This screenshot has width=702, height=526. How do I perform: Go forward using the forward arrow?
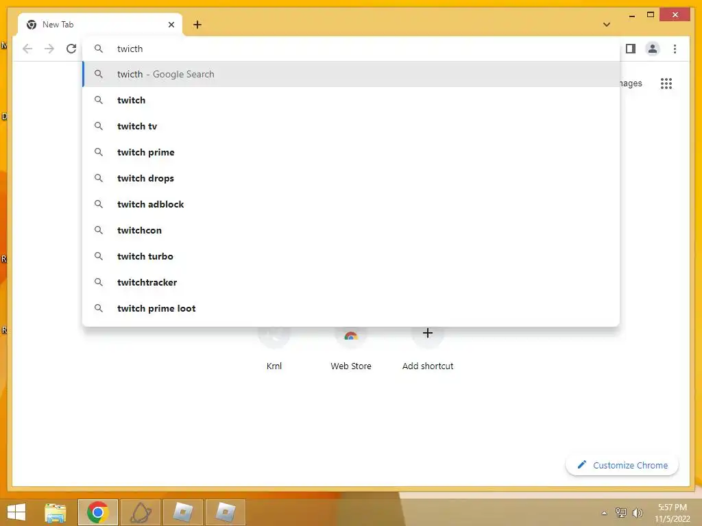pyautogui.click(x=49, y=49)
